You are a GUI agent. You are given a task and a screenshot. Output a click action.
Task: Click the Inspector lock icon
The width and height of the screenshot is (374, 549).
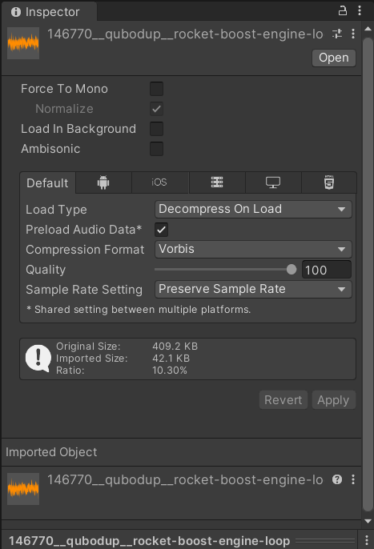point(343,11)
